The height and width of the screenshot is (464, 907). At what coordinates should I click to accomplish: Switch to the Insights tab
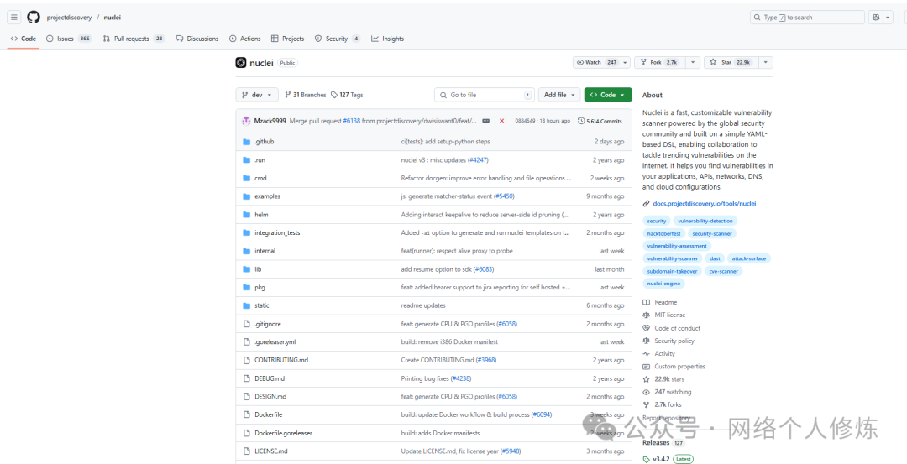[x=387, y=39]
